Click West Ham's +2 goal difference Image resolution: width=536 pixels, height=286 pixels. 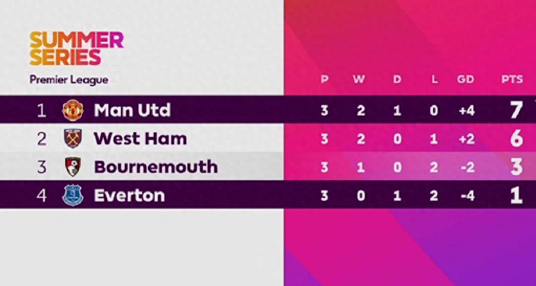pyautogui.click(x=467, y=139)
